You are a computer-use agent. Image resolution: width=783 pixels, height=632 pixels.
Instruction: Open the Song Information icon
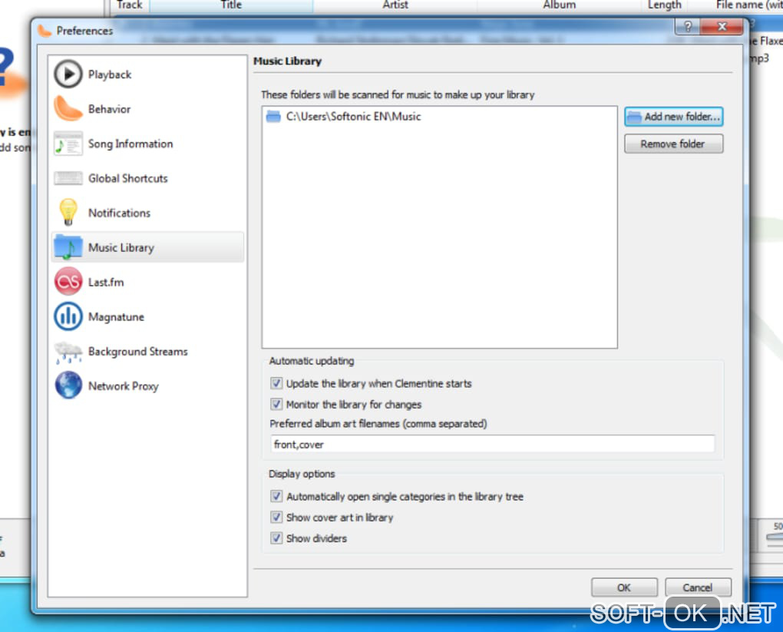68,144
